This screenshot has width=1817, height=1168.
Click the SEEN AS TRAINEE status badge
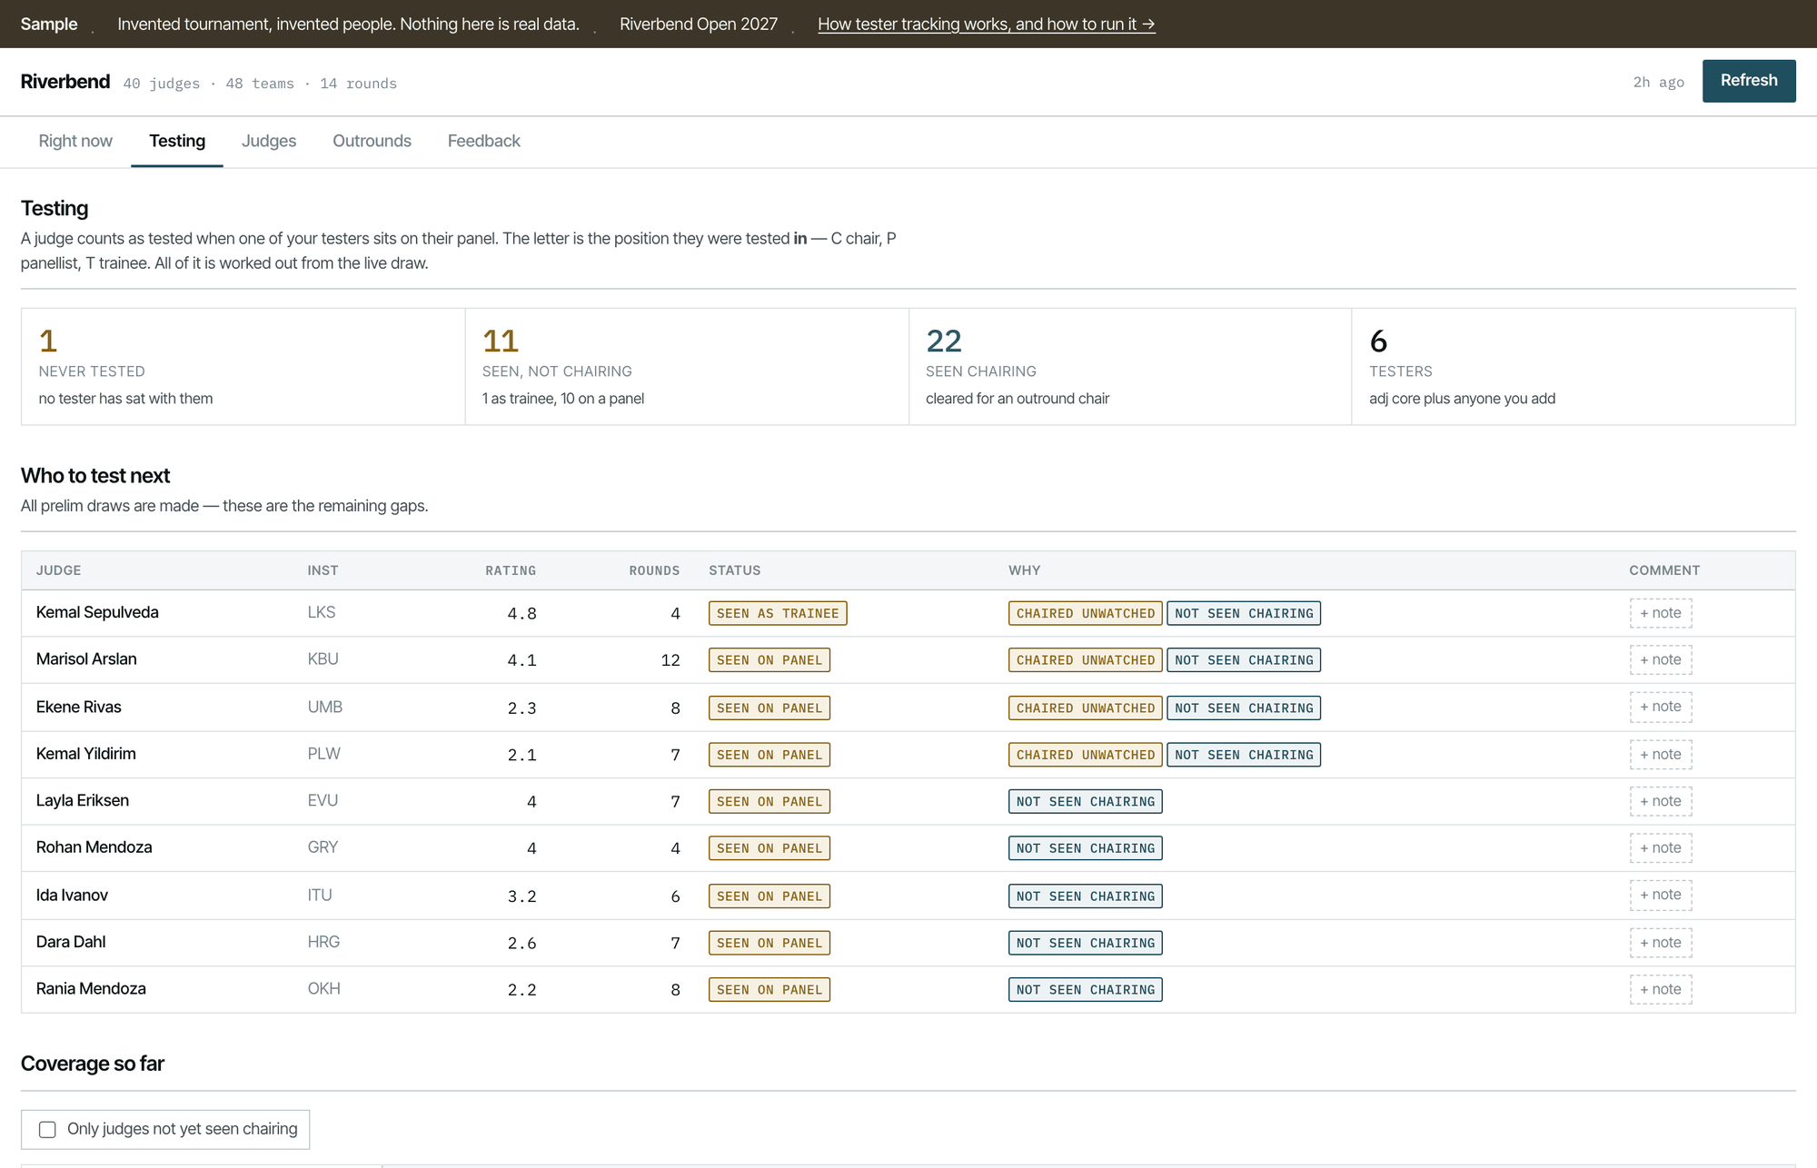point(778,613)
